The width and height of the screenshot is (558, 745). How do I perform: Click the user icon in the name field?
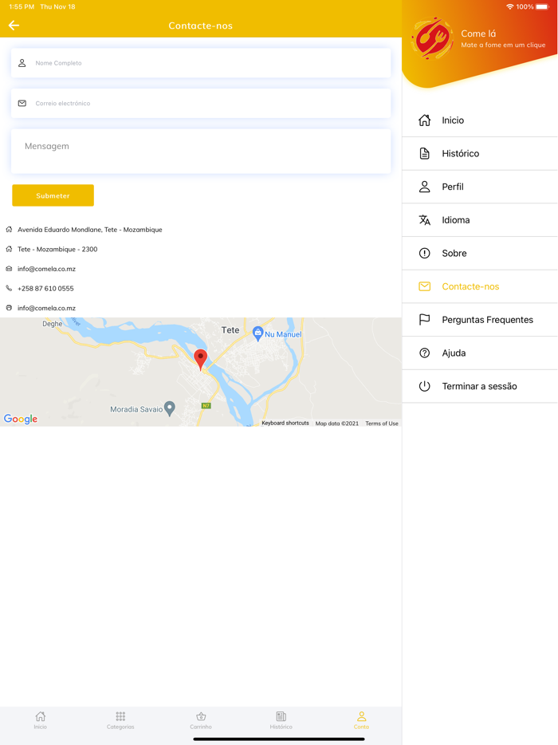pos(22,63)
